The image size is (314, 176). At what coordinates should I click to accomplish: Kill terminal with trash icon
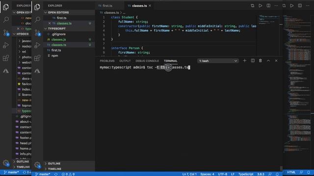(x=261, y=61)
